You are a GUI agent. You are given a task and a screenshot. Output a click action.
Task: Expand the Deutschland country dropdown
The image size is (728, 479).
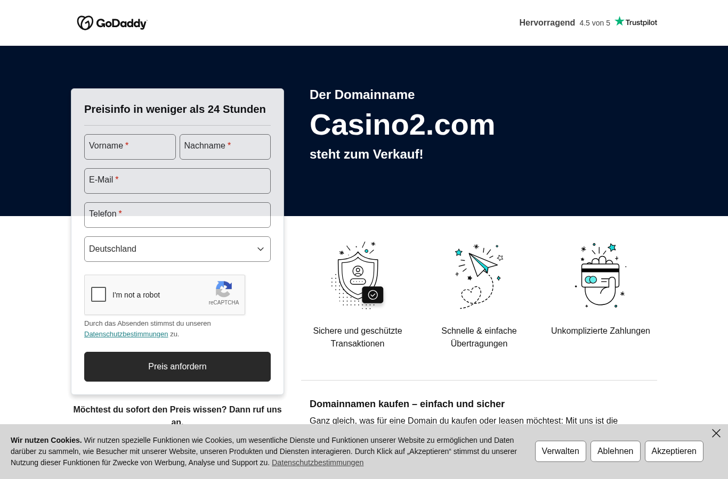[177, 249]
